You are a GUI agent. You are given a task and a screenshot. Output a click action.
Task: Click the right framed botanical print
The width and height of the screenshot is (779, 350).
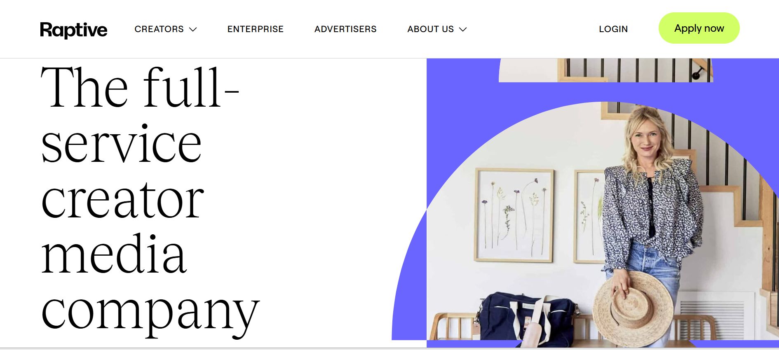[x=589, y=216]
